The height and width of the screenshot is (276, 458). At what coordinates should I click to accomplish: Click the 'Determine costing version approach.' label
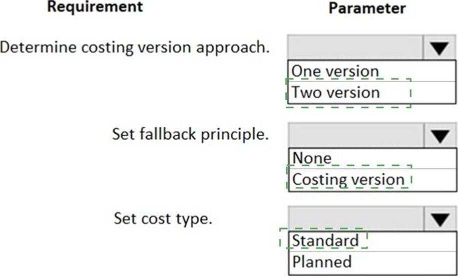tap(135, 48)
